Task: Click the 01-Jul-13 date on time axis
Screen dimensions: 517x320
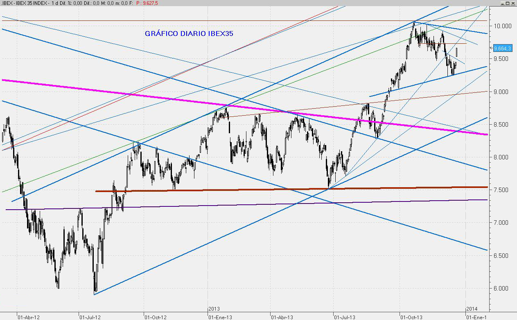Action: 346,317
